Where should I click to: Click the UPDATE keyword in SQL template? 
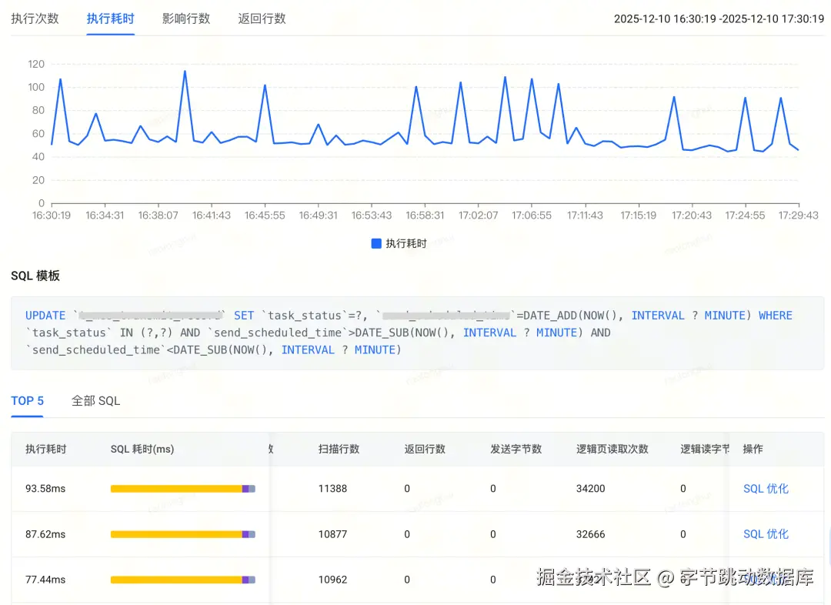[45, 316]
